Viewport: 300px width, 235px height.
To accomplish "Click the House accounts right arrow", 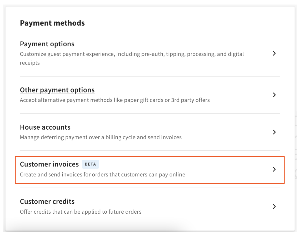I will 274,132.
